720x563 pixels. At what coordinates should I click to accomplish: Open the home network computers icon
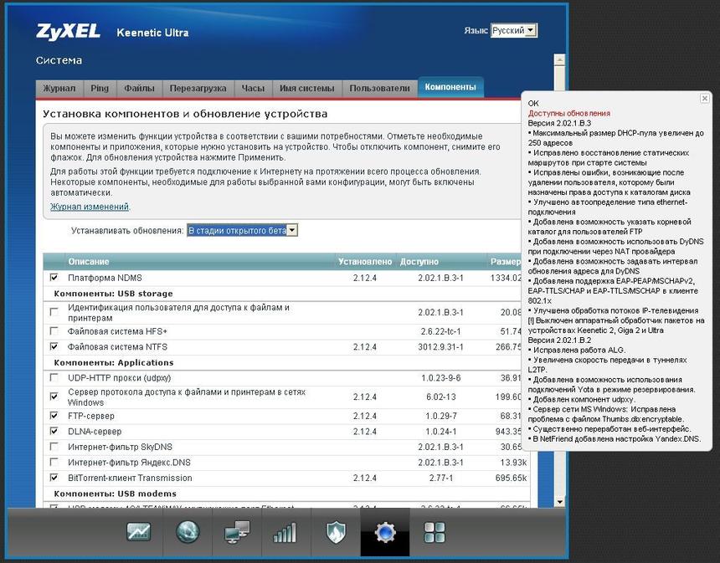237,532
